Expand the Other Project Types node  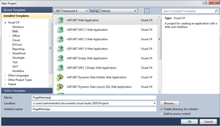pos(5,80)
